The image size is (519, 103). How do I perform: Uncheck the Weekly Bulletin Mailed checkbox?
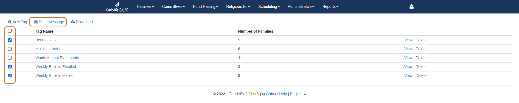pos(10,75)
